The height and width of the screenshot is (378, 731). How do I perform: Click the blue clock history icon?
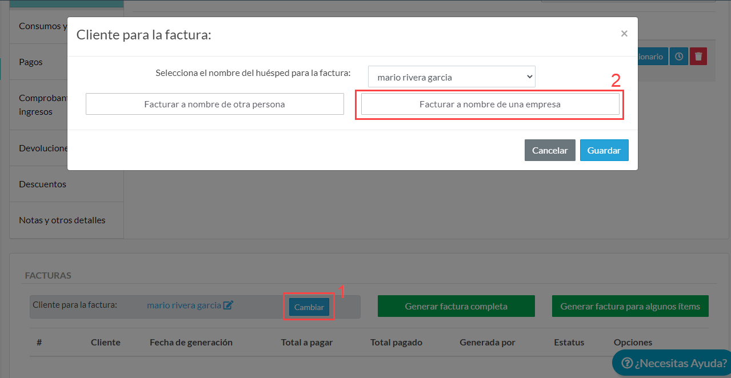point(678,57)
